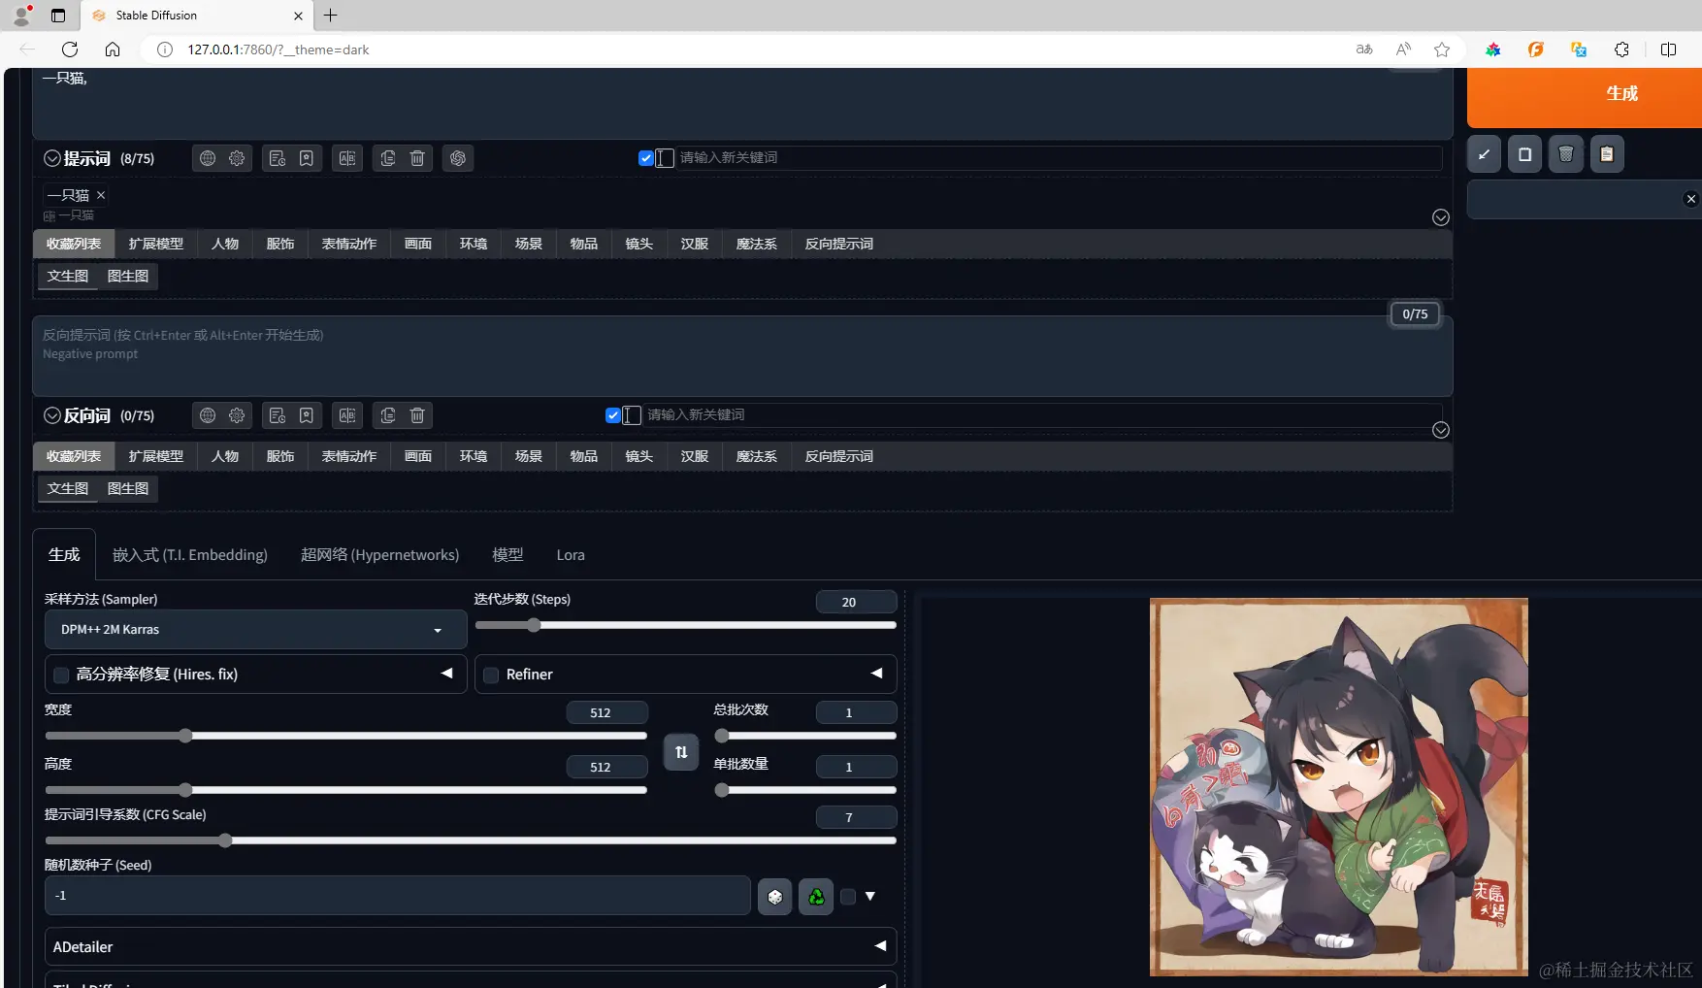The width and height of the screenshot is (1702, 988).
Task: Click the trash bin icon below 生成
Action: [x=1566, y=154]
